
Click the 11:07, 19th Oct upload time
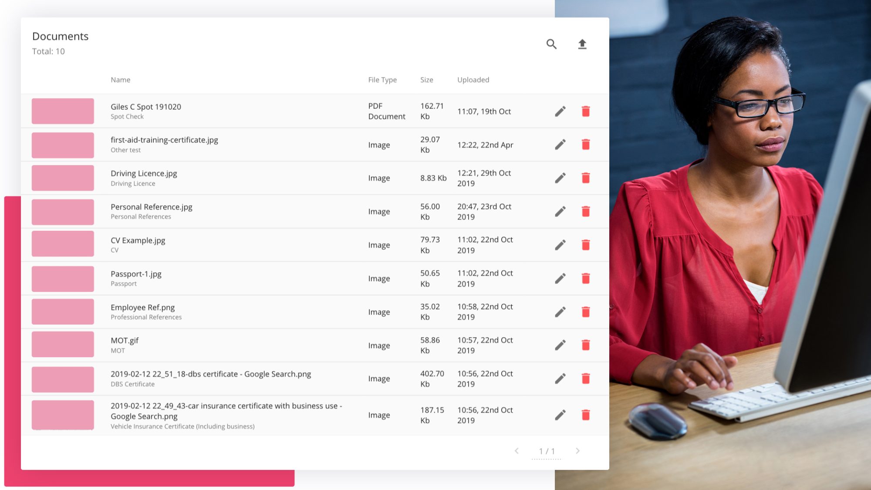coord(484,112)
